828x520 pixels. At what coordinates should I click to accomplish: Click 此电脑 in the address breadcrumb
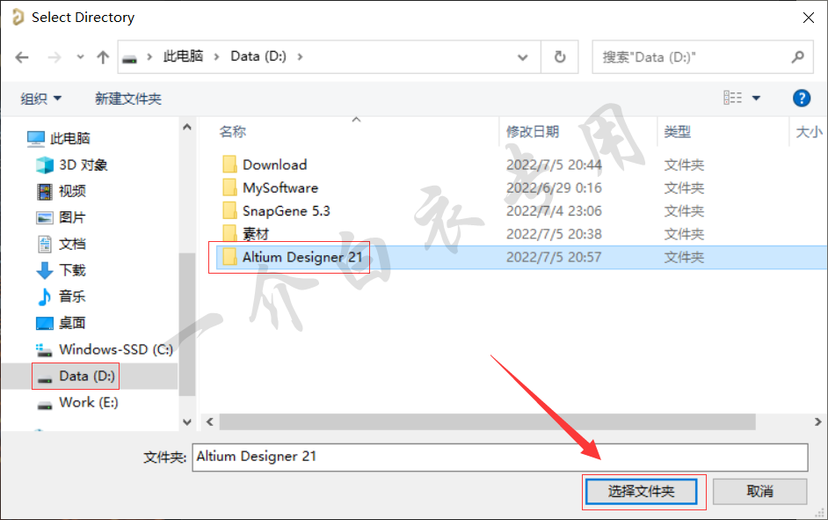point(183,56)
